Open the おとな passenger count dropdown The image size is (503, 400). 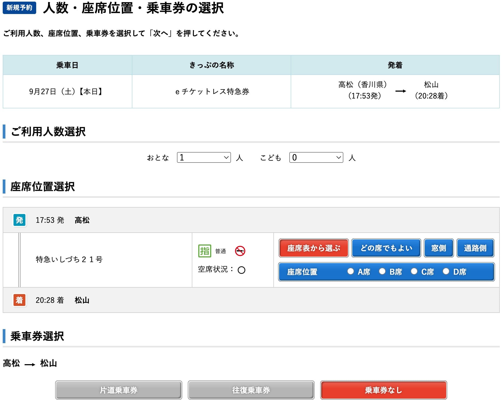[204, 157]
